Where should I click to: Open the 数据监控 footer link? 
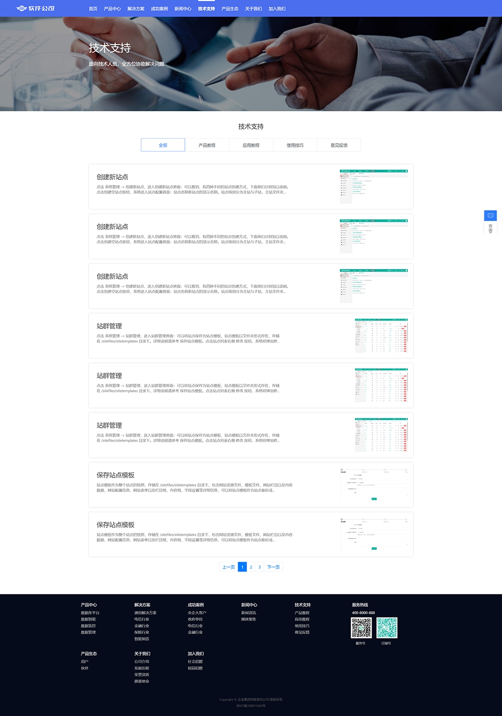coord(88,626)
